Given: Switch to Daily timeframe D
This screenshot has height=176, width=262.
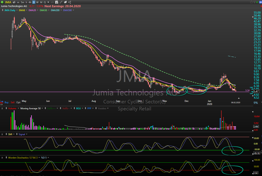Looking at the screenshot, I should [33, 2].
